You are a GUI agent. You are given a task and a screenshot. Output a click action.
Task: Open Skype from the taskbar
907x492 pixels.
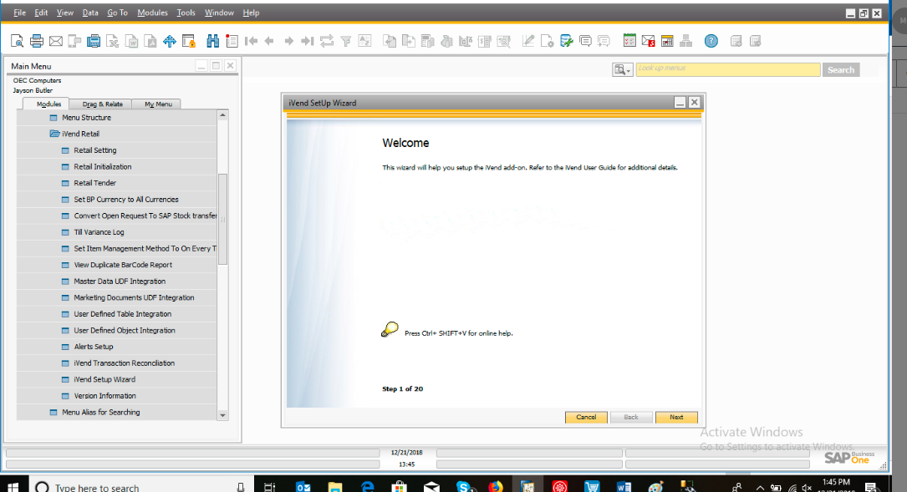[465, 487]
